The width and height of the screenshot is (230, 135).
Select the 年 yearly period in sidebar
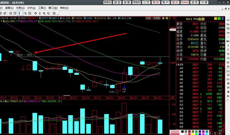[228, 96]
